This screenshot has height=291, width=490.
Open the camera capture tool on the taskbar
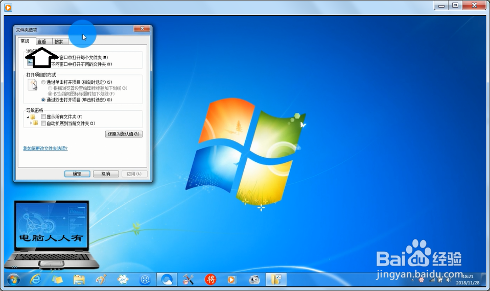pyautogui.click(x=254, y=279)
